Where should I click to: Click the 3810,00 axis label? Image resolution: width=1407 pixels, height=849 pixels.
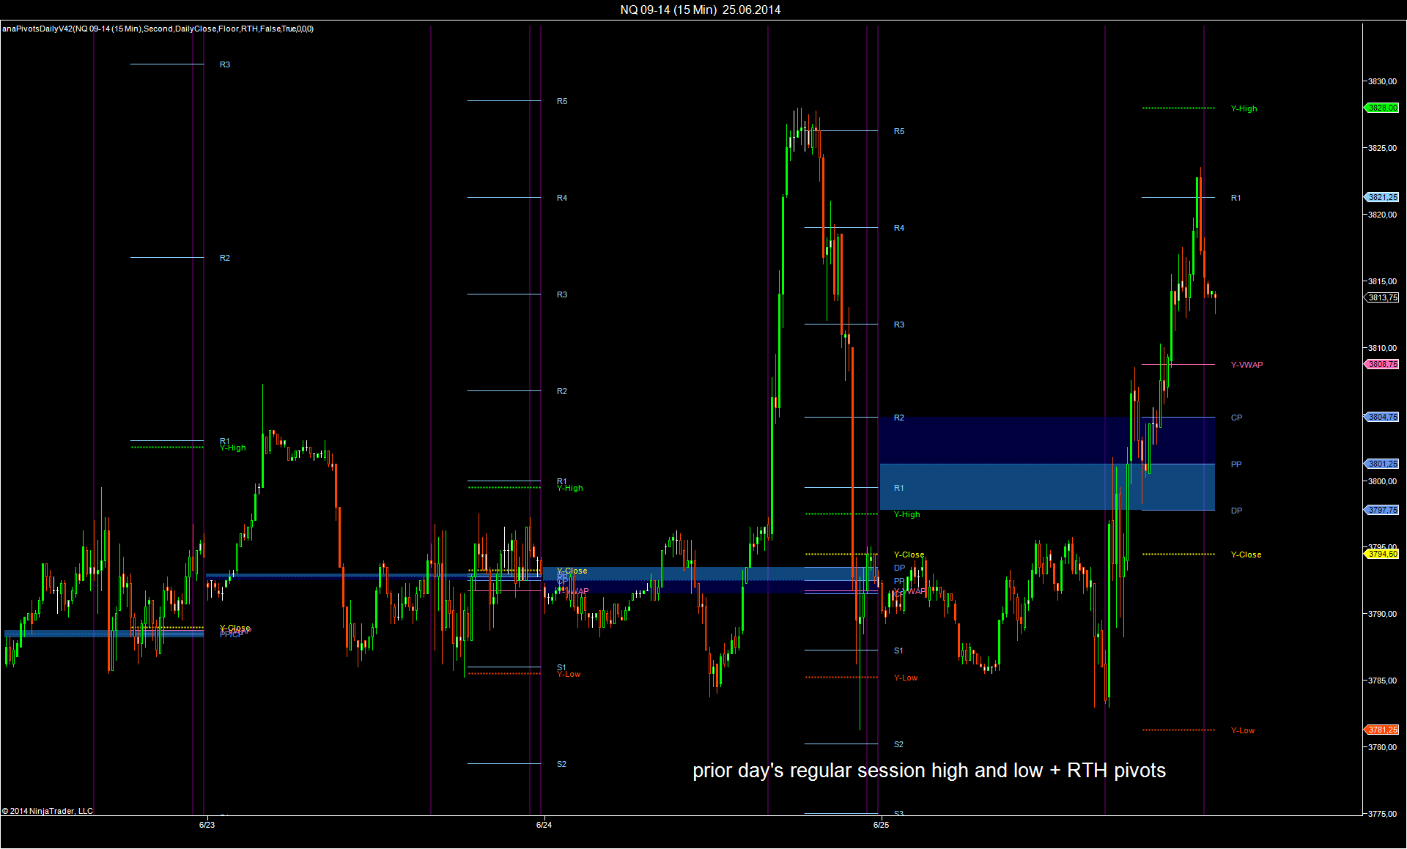click(1382, 348)
